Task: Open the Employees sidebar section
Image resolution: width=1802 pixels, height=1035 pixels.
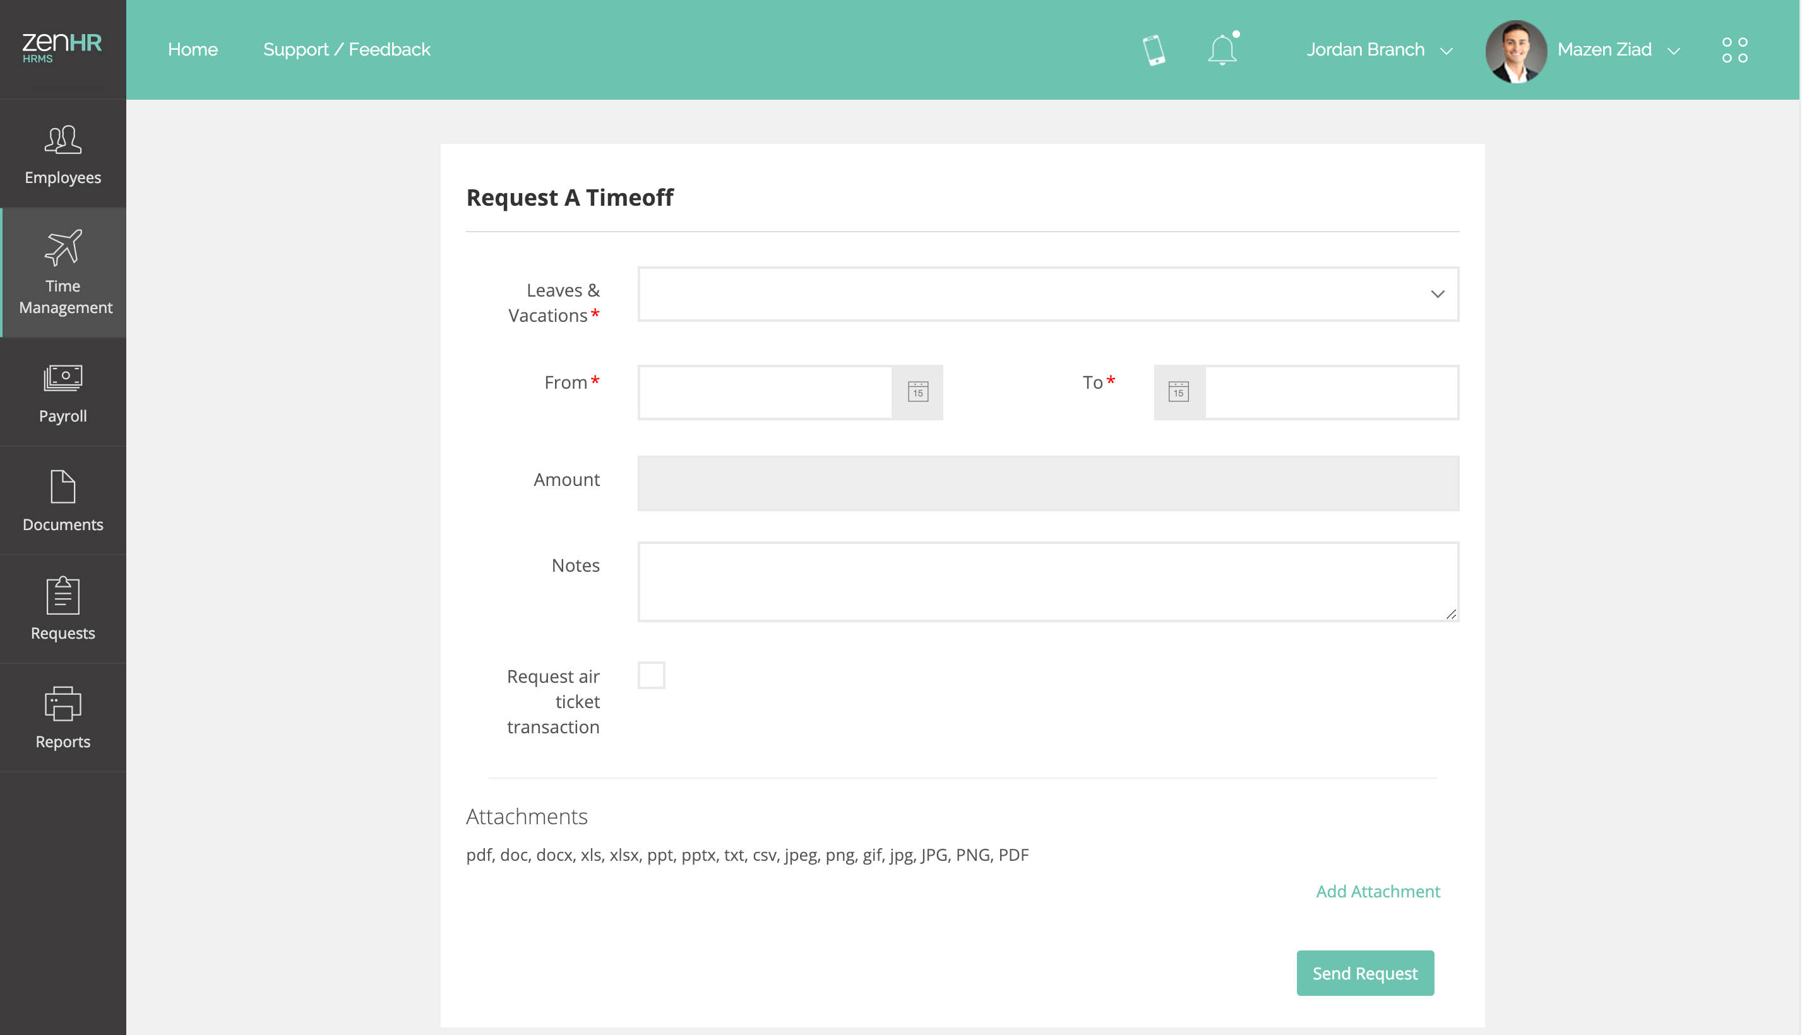Action: point(63,154)
